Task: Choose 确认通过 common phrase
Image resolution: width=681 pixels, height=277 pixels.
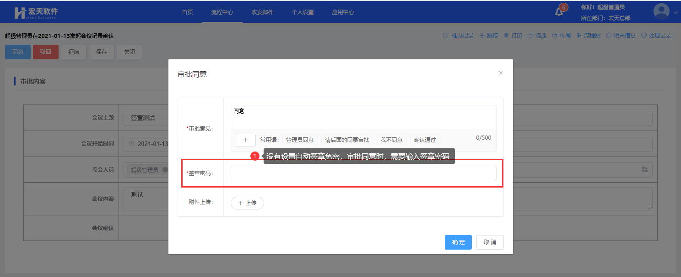Action: 425,140
